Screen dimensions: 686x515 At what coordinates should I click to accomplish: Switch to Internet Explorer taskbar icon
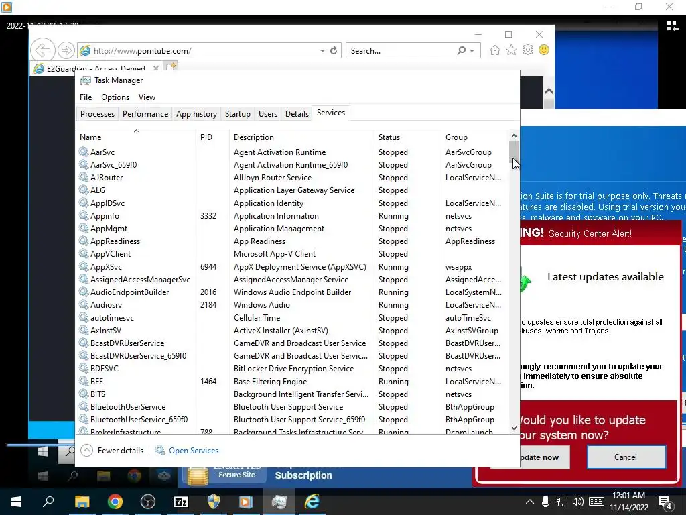pos(312,502)
